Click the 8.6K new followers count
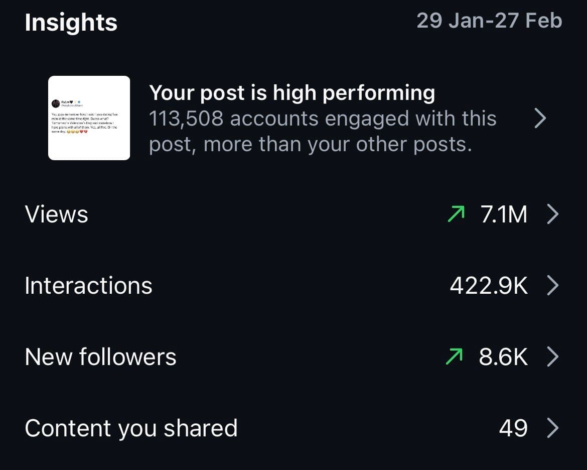 (x=503, y=357)
